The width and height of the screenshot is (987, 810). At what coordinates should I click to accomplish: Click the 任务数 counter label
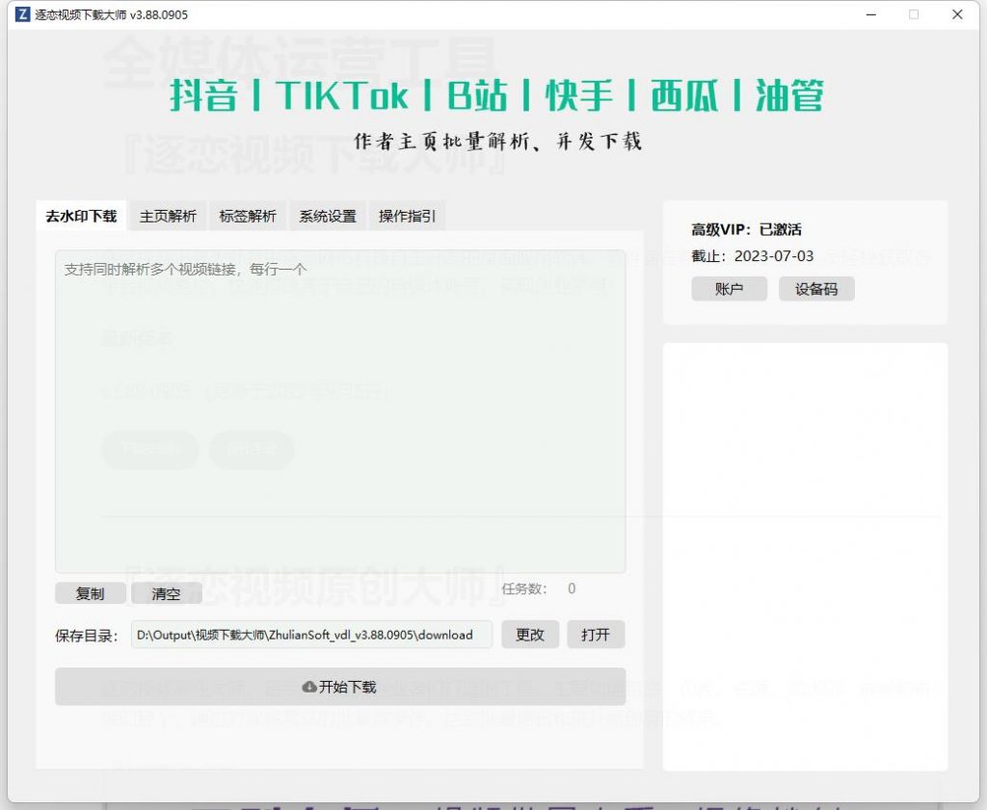[524, 588]
